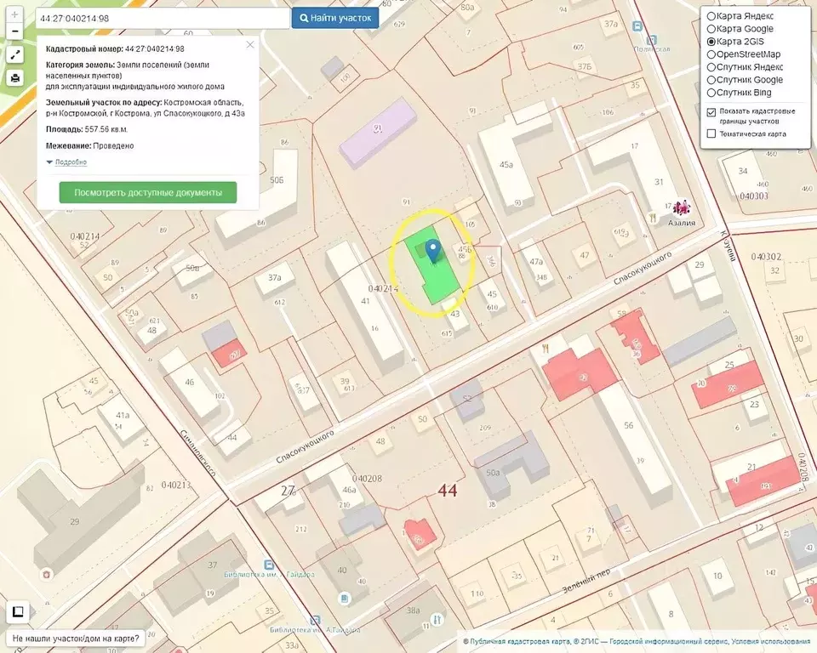Click the blue location pin marker
This screenshot has height=653, width=817.
(433, 250)
